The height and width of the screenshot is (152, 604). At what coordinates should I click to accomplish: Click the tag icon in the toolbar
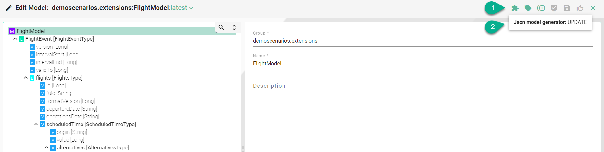(x=528, y=8)
